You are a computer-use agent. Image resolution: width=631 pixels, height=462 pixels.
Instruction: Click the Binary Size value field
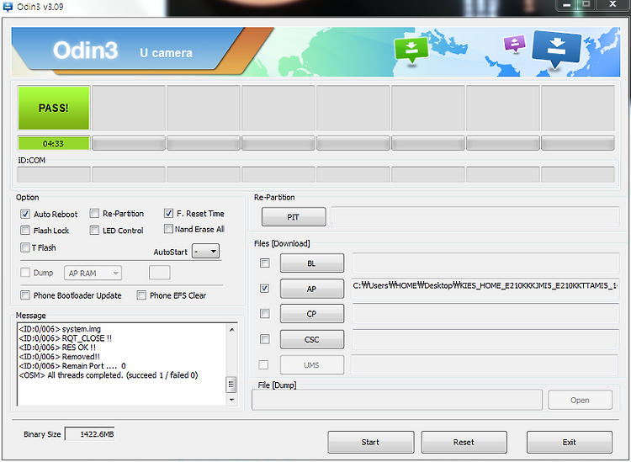pos(90,434)
